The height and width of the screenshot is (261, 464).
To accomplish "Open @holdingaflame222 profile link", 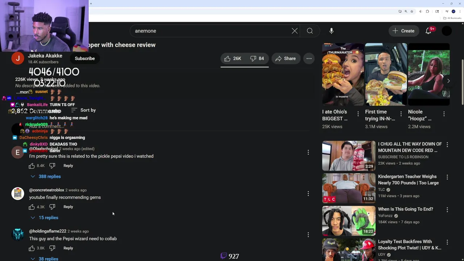I will tap(47, 231).
